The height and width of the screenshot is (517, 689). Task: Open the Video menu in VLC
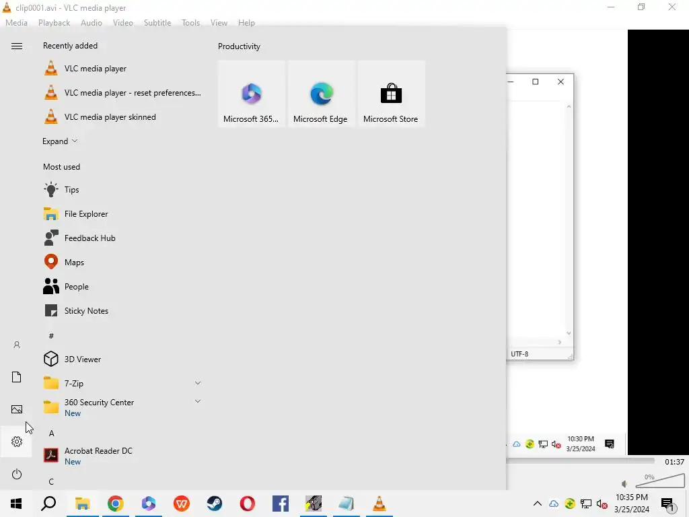click(123, 23)
